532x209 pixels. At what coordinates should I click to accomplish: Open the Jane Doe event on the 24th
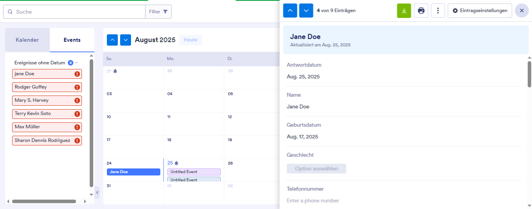(x=133, y=172)
